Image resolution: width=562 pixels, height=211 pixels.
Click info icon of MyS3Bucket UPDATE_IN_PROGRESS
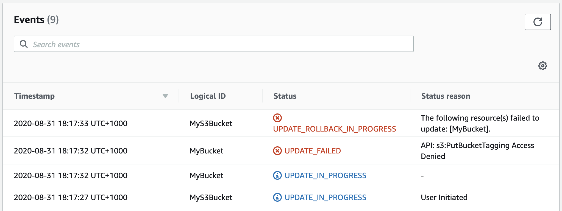tap(277, 197)
